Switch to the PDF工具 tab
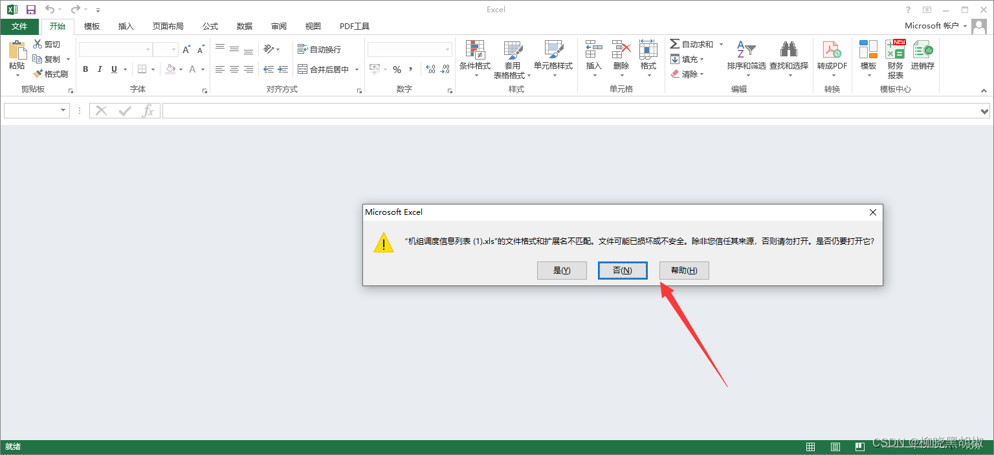The height and width of the screenshot is (455, 994). pyautogui.click(x=355, y=27)
